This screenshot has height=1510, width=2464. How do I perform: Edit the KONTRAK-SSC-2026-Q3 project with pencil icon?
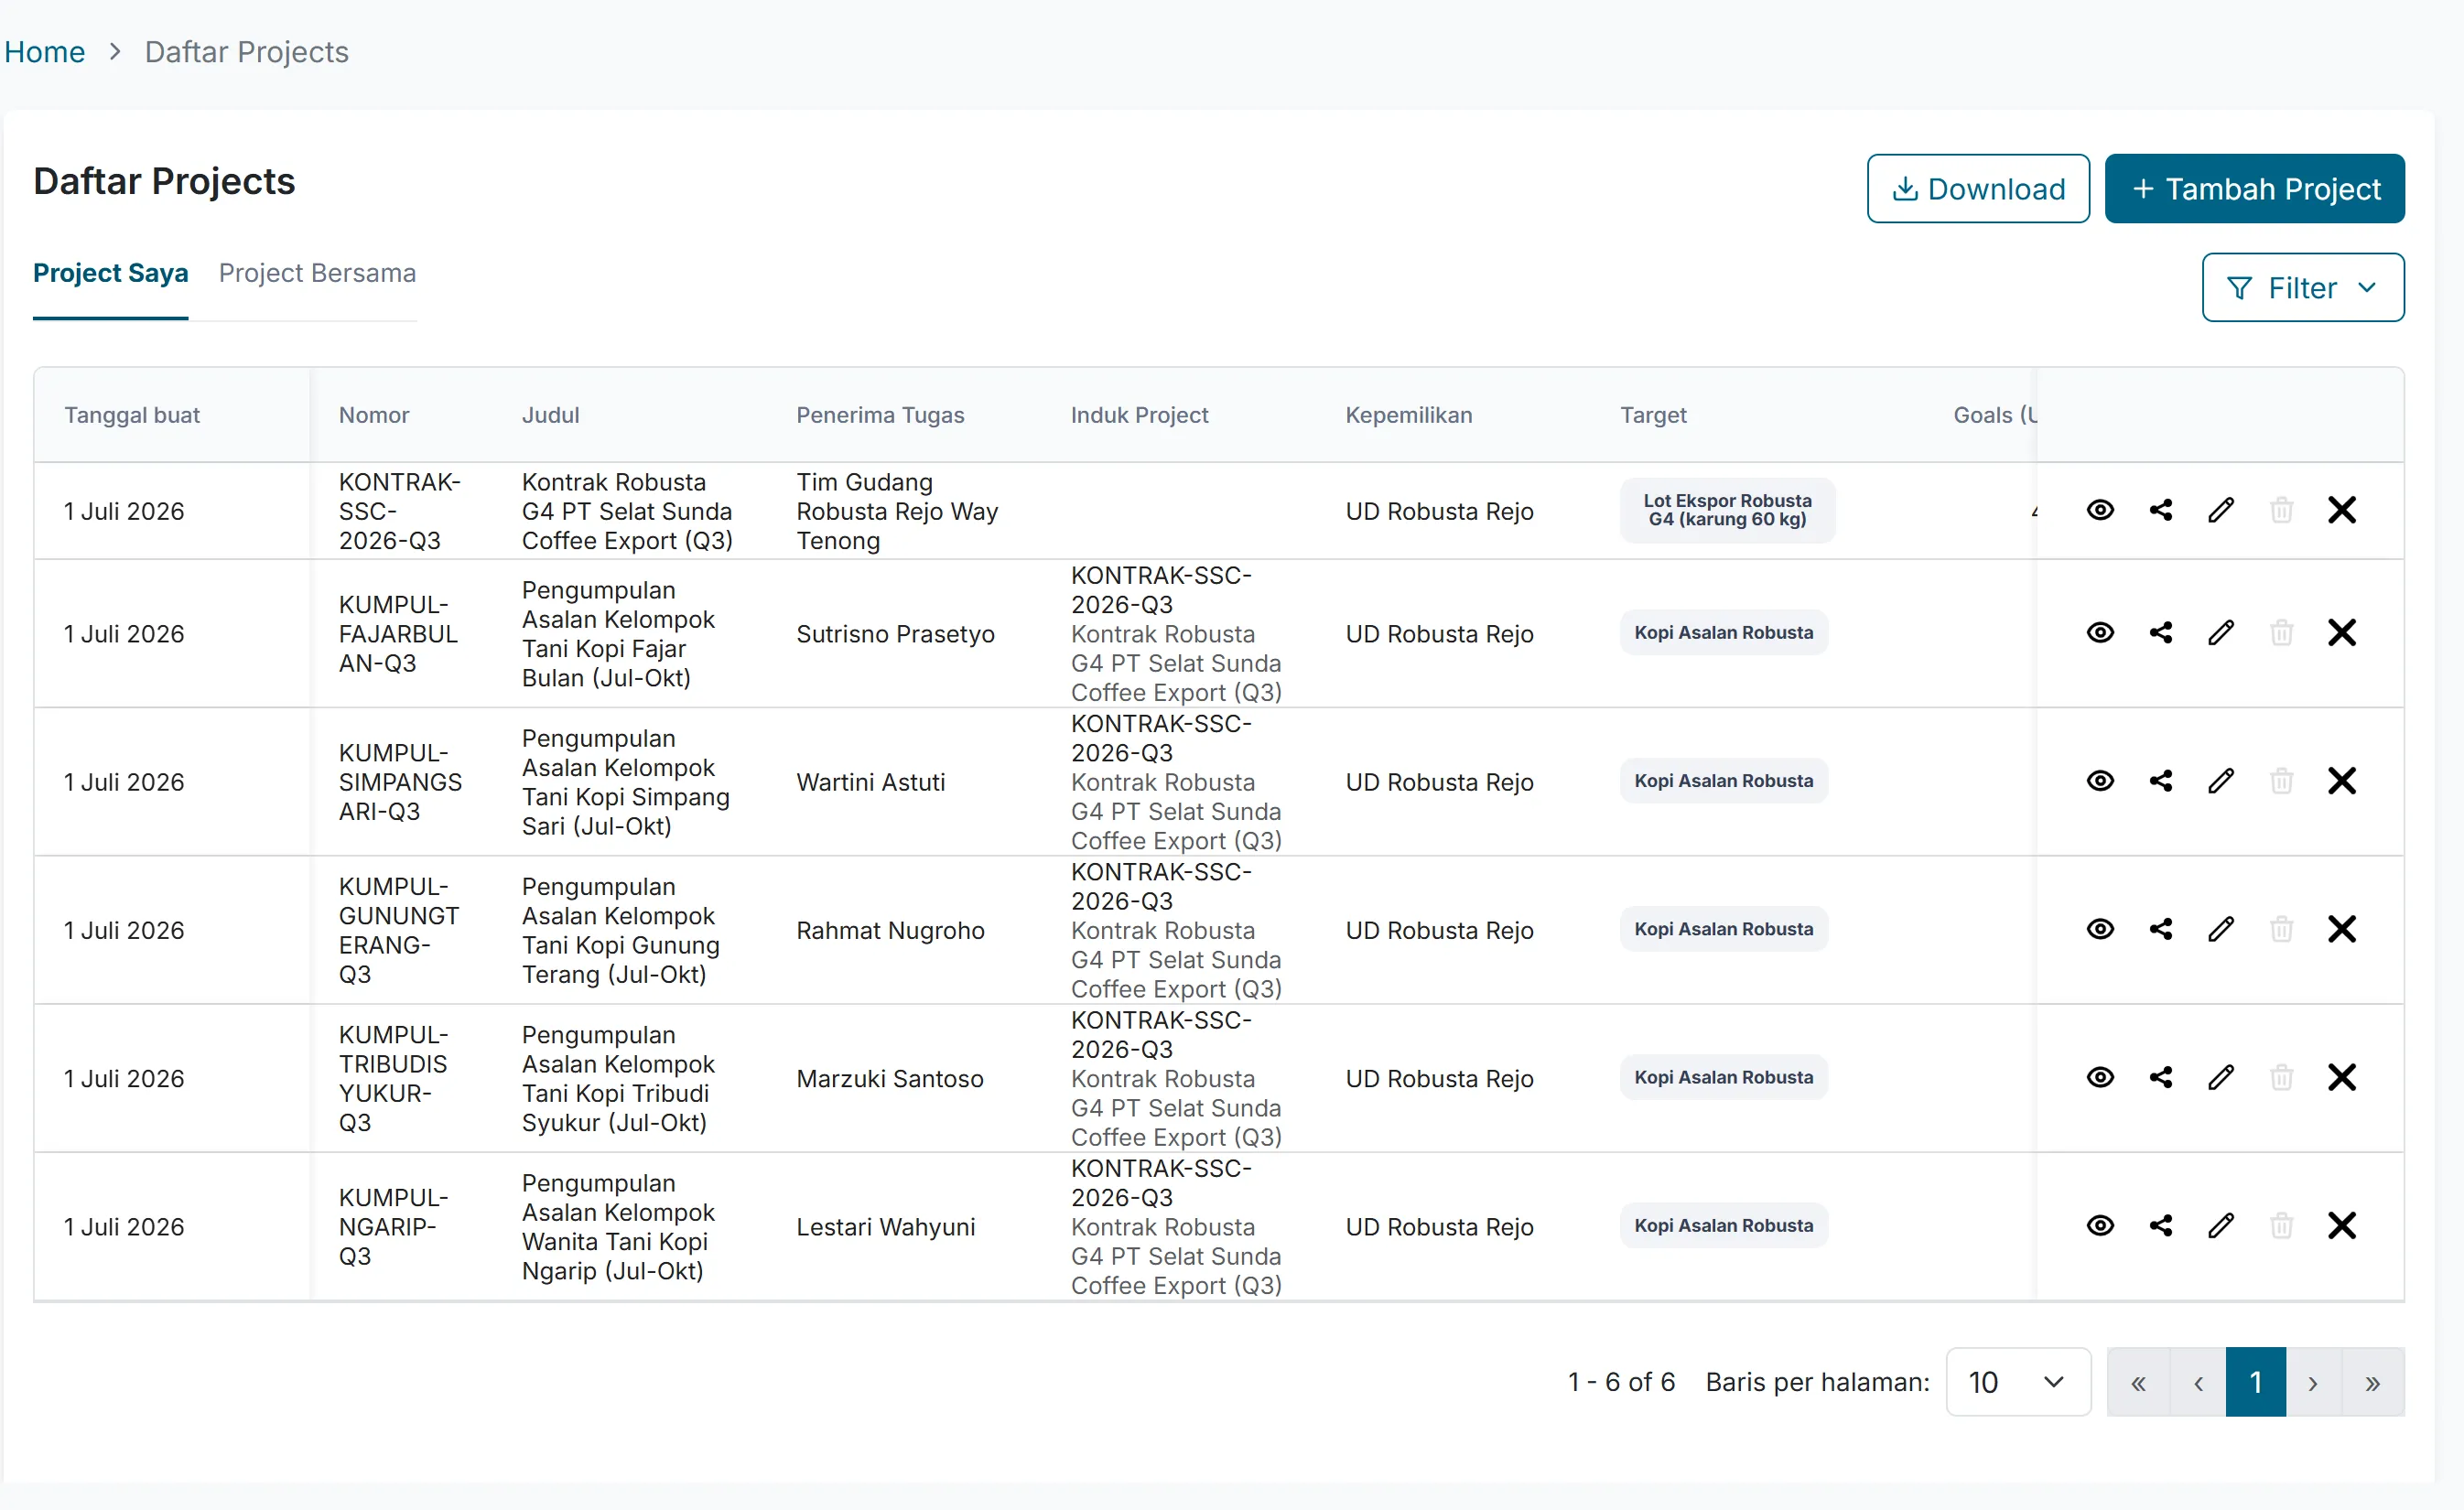tap(2221, 510)
